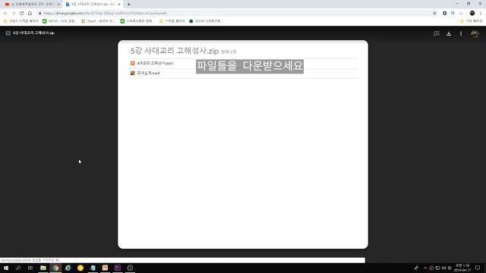Bookmark this page with star icon
This screenshot has width=486, height=273.
coord(434,13)
